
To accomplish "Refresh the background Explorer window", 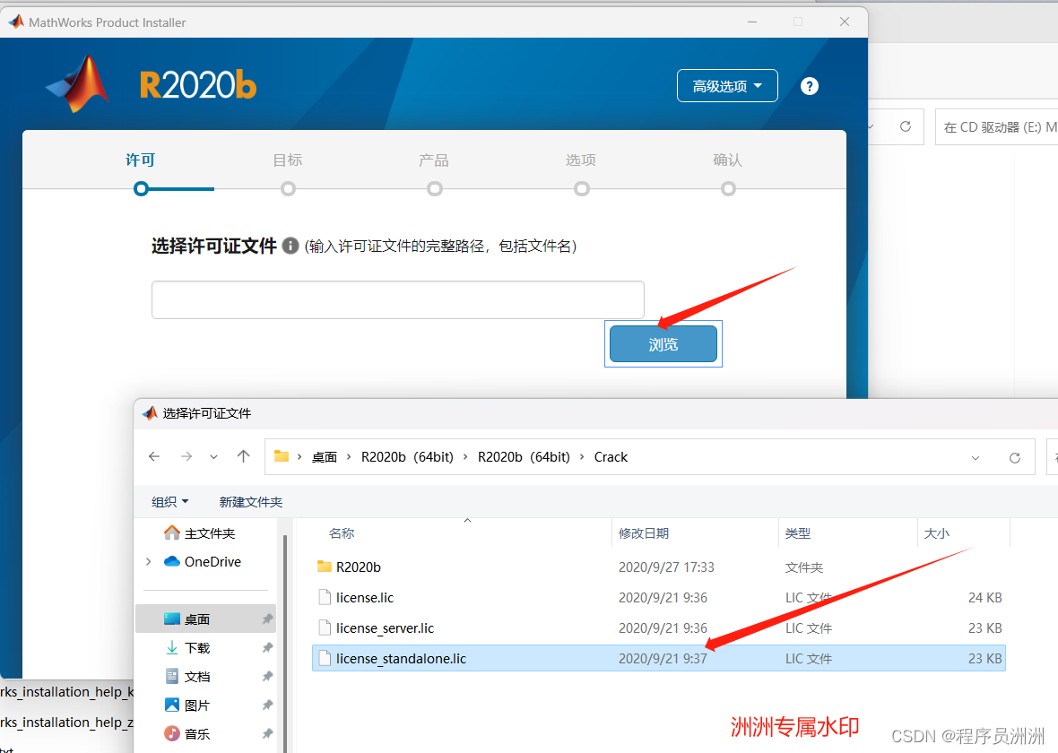I will (x=906, y=126).
